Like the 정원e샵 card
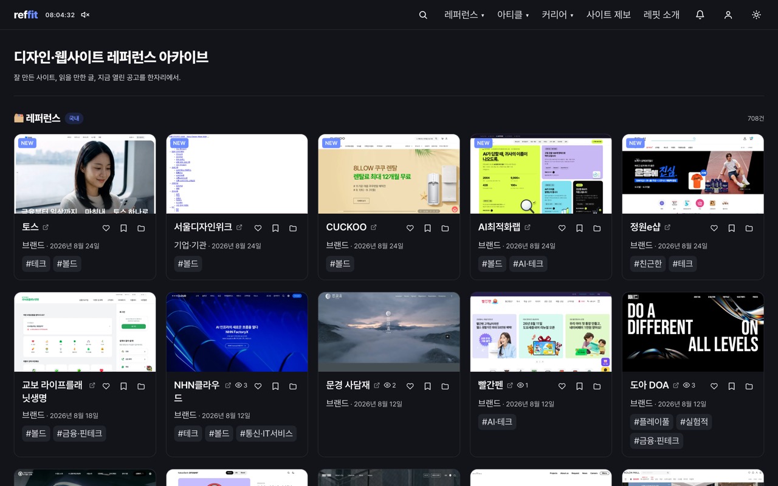The width and height of the screenshot is (778, 486). coord(714,228)
